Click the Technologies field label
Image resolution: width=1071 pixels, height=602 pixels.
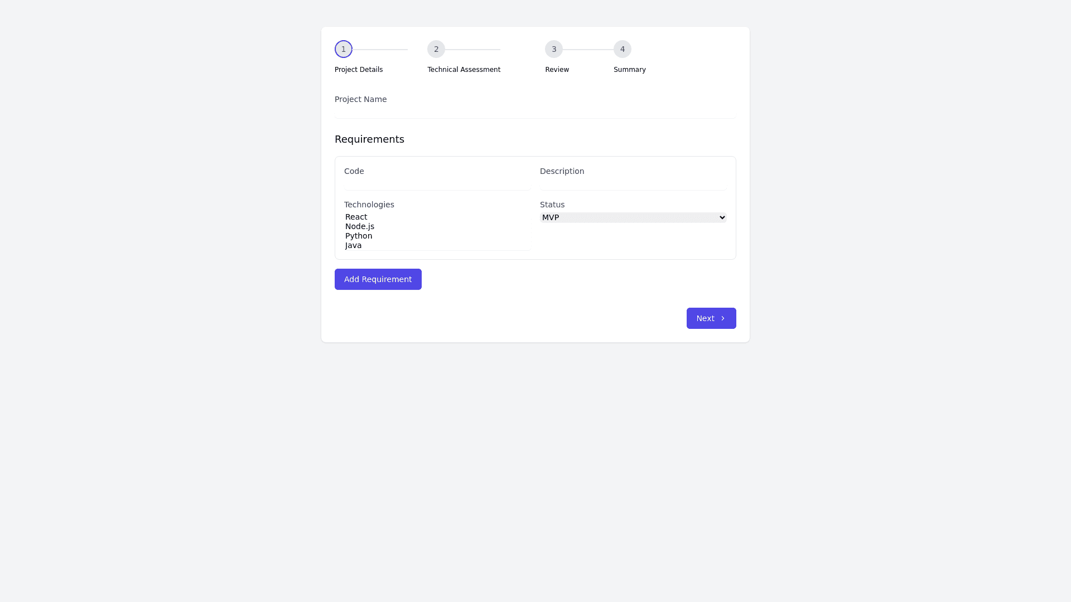369,205
